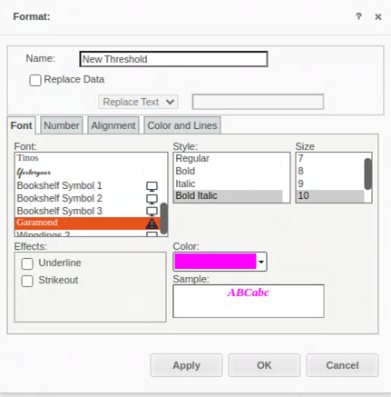Click into the Name input field
This screenshot has width=391, height=397.
[173, 59]
